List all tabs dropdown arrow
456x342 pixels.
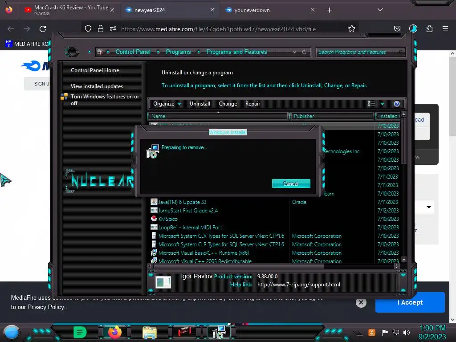coord(380,10)
